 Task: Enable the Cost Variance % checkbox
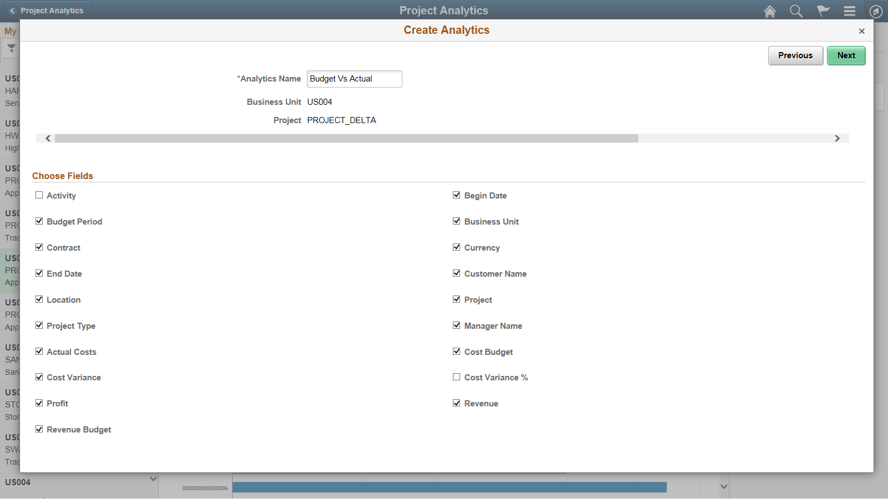coord(457,376)
